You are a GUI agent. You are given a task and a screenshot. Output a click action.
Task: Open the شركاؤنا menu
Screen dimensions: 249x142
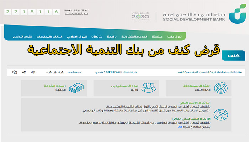(97, 37)
